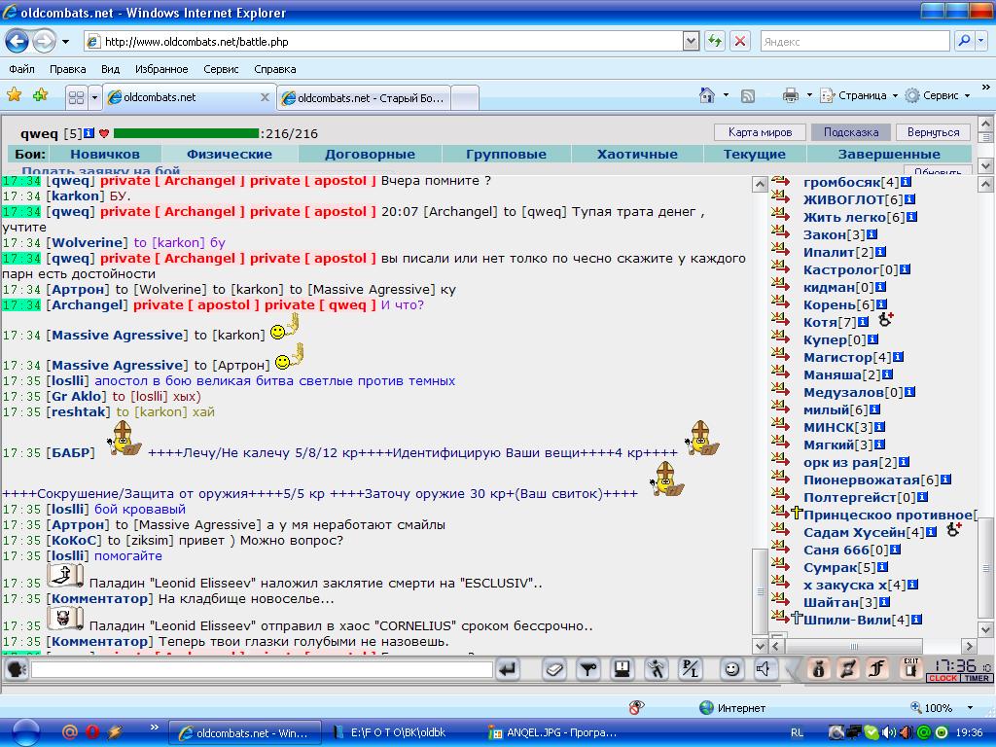Open the Избранное menu
Screen dimensions: 996x747
161,69
